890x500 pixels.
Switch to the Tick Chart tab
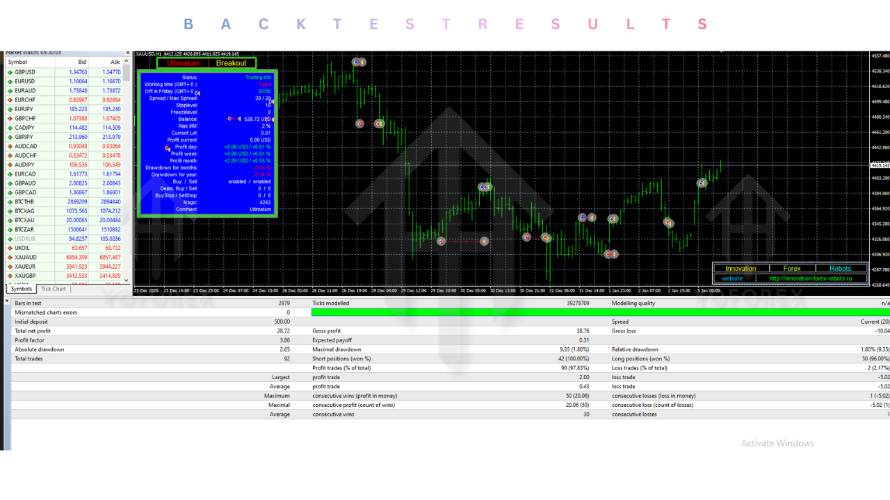tap(54, 289)
